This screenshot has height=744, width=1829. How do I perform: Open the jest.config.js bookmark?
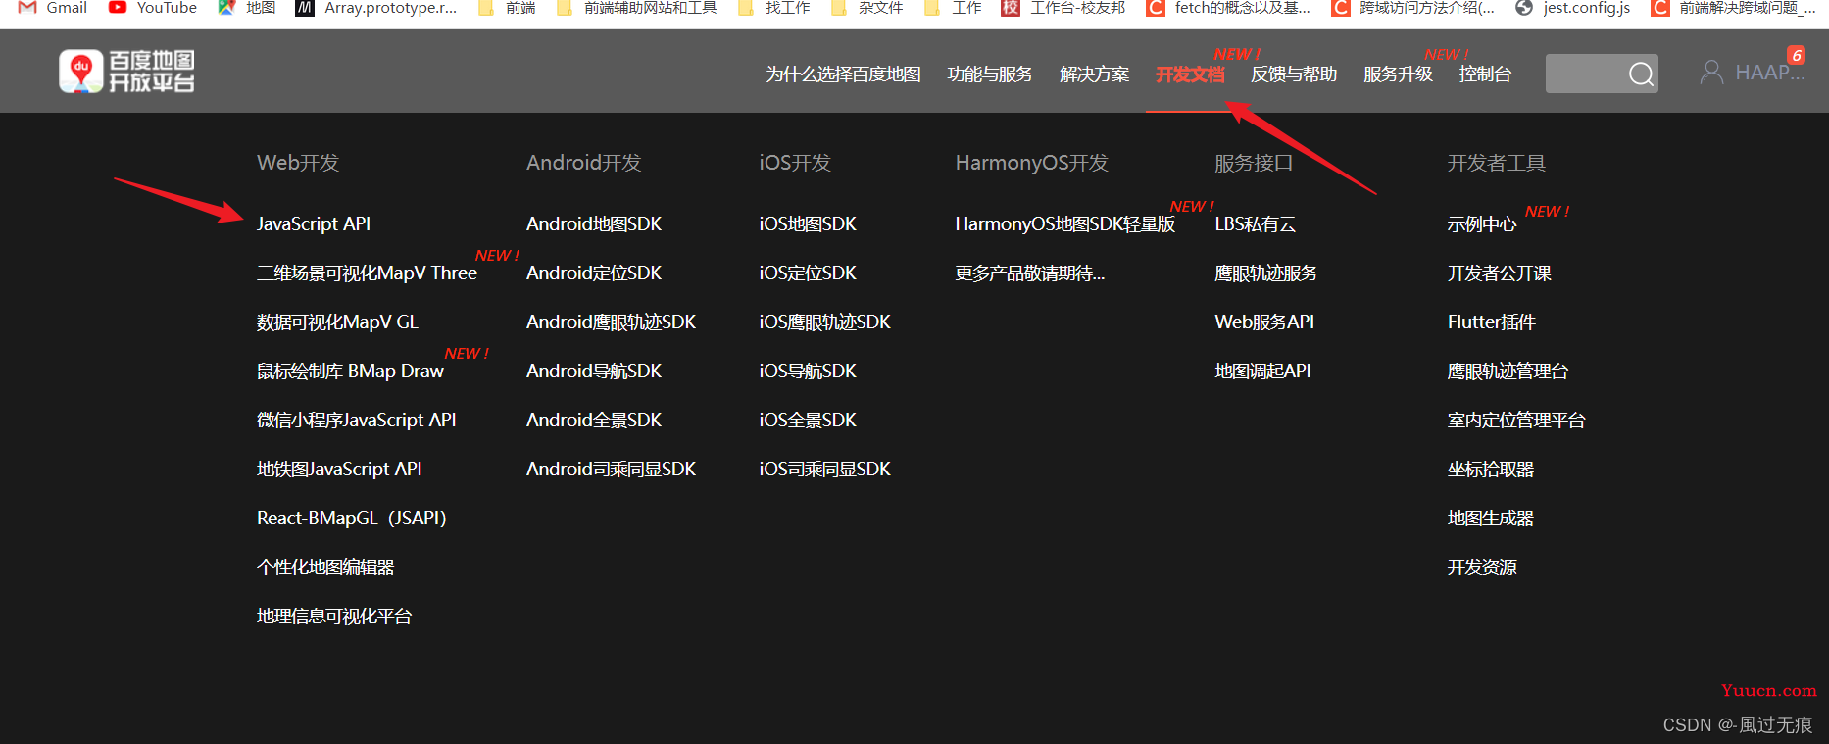point(1573,8)
